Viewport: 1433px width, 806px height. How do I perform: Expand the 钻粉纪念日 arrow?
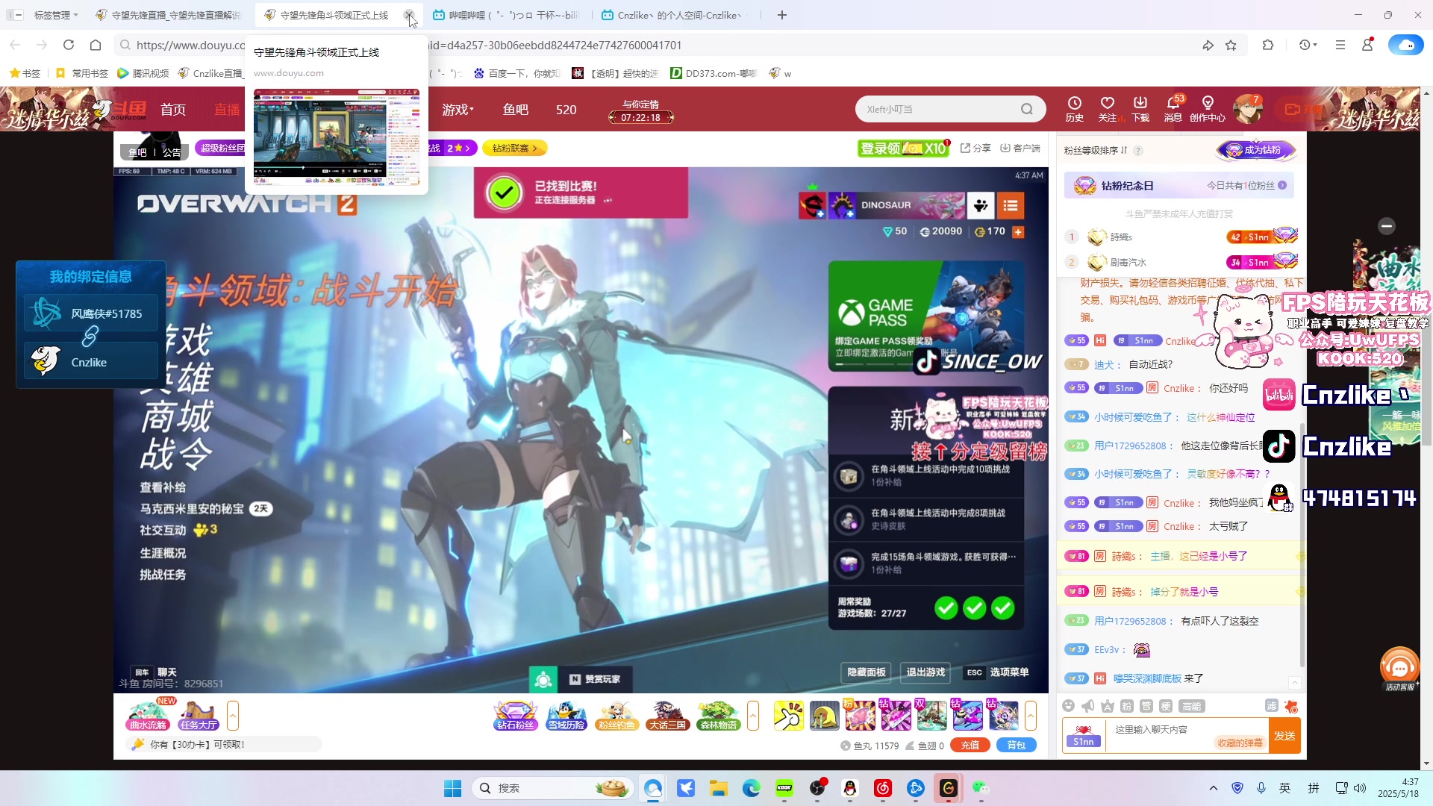click(1282, 186)
